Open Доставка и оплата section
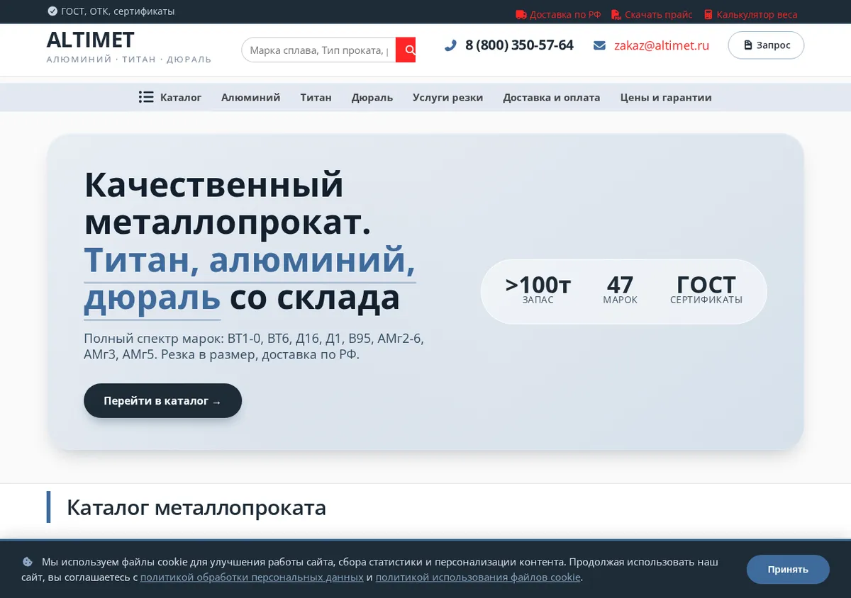Image resolution: width=851 pixels, height=598 pixels. point(551,98)
